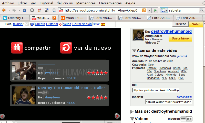Open the destroythehumanoid channel link
205x123 pixels.
click(x=171, y=31)
